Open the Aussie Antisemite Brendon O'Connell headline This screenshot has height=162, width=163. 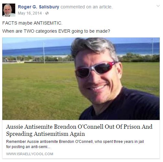[79, 130]
